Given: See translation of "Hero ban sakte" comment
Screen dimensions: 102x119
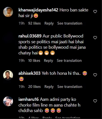Looking at the screenshot, I should [x=70, y=23].
